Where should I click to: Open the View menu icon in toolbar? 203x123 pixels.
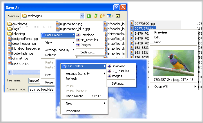[110, 16]
